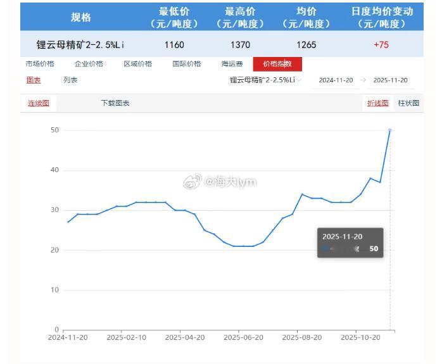Viewport: 442px width, 364px height.
Task: Click 下载图表 to download the chart
Action: point(115,103)
